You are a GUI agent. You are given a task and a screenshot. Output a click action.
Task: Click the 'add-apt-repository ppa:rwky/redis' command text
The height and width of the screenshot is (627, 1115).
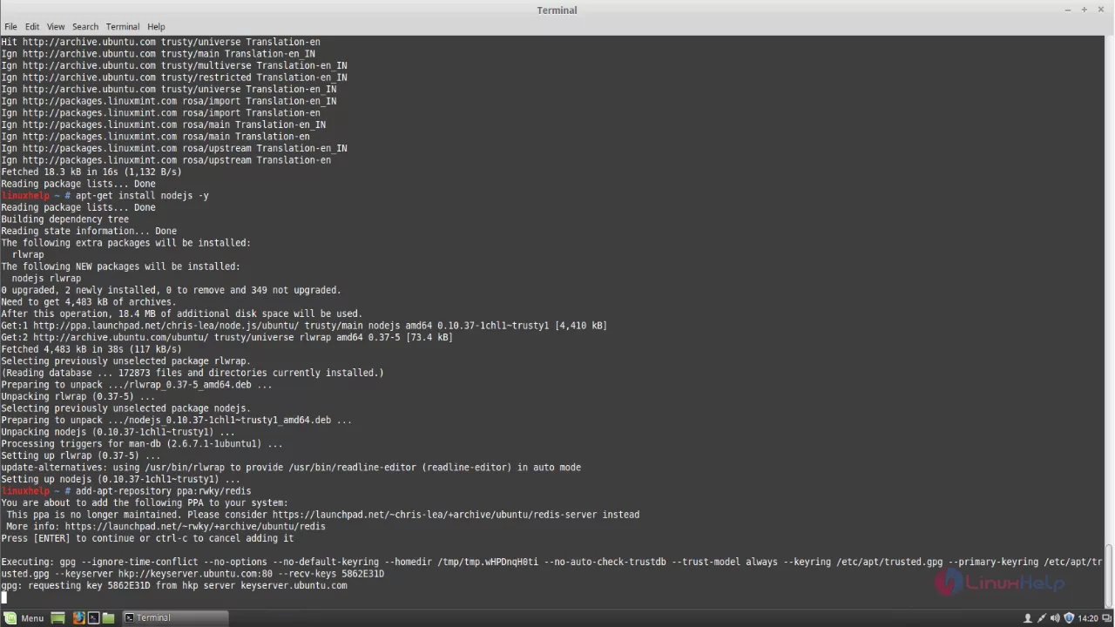pos(163,491)
